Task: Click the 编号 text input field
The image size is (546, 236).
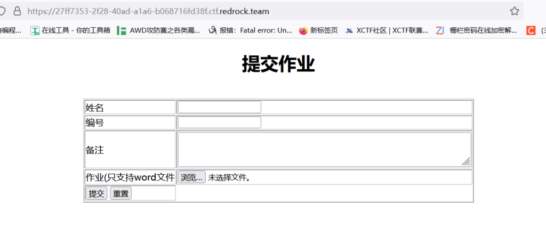Action: [x=219, y=123]
